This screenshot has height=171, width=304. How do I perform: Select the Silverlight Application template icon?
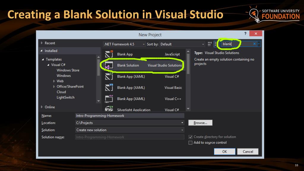109,109
